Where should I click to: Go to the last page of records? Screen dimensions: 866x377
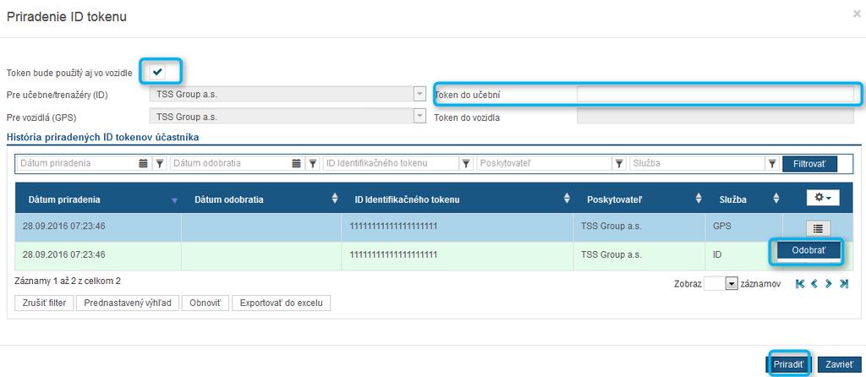tap(843, 284)
